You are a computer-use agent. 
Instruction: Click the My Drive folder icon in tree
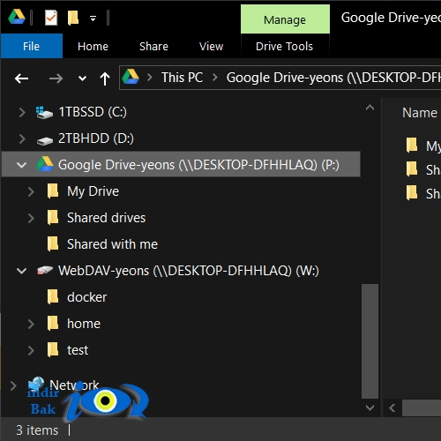pyautogui.click(x=53, y=191)
